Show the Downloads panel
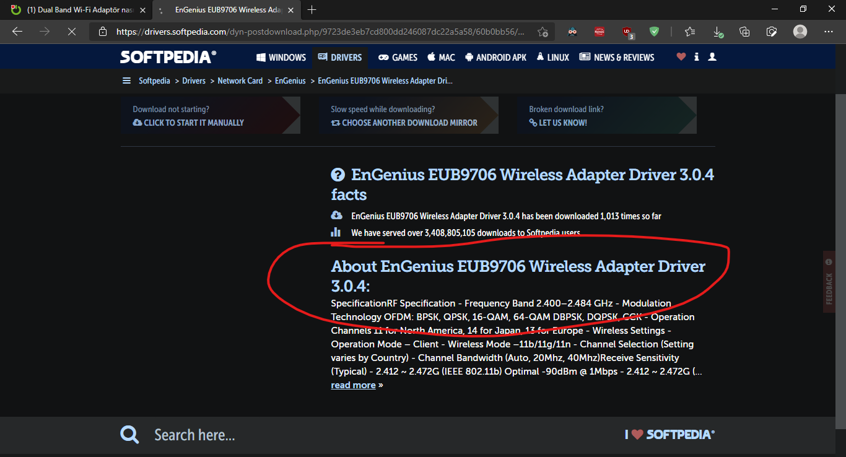 (x=718, y=32)
